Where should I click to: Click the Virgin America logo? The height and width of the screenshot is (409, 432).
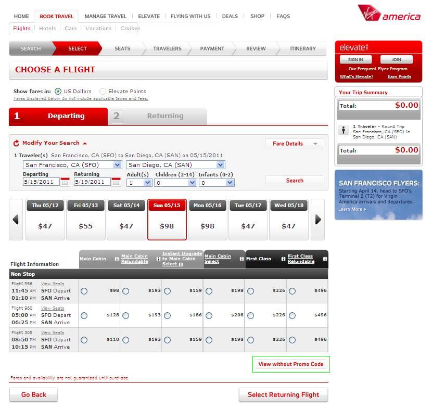click(x=389, y=13)
